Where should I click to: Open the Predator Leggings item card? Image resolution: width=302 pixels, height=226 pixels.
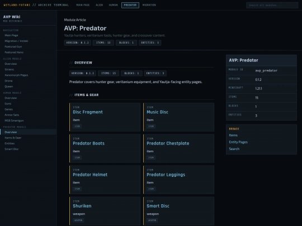pos(179,180)
